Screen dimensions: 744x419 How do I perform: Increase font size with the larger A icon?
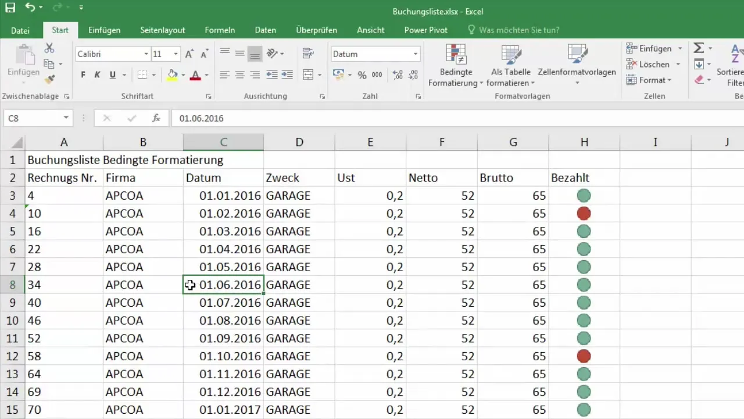[x=189, y=54]
